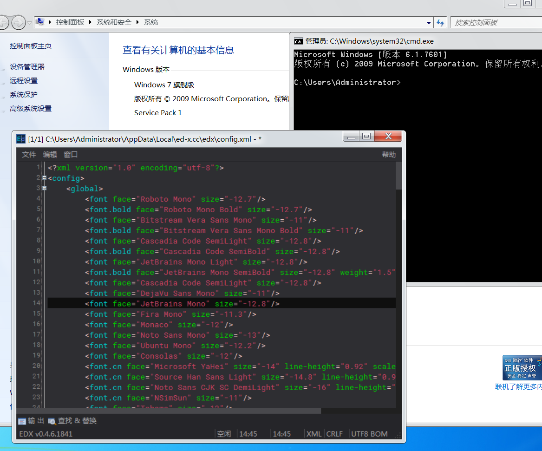Click the output panel icon
Image resolution: width=542 pixels, height=451 pixels.
(22, 421)
